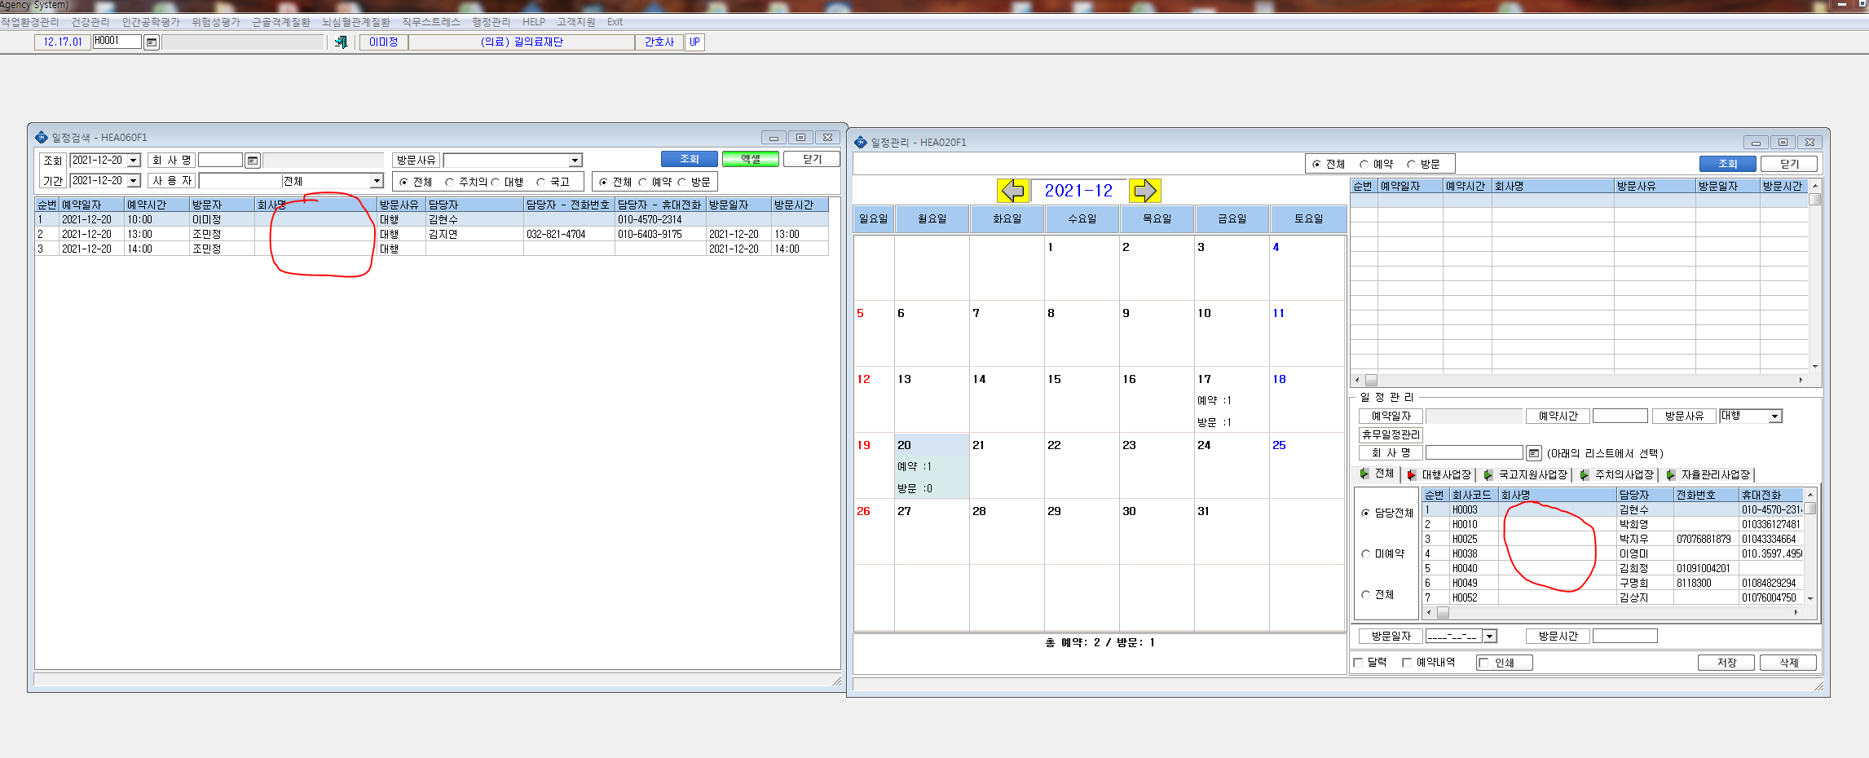Enable the 예약내역 checkbox
Viewport: 1869px width, 758px height.
point(1407,663)
